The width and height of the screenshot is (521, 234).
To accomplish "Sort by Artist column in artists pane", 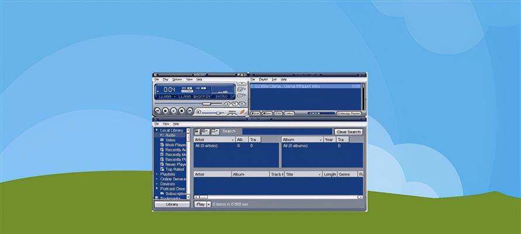I will pos(215,140).
